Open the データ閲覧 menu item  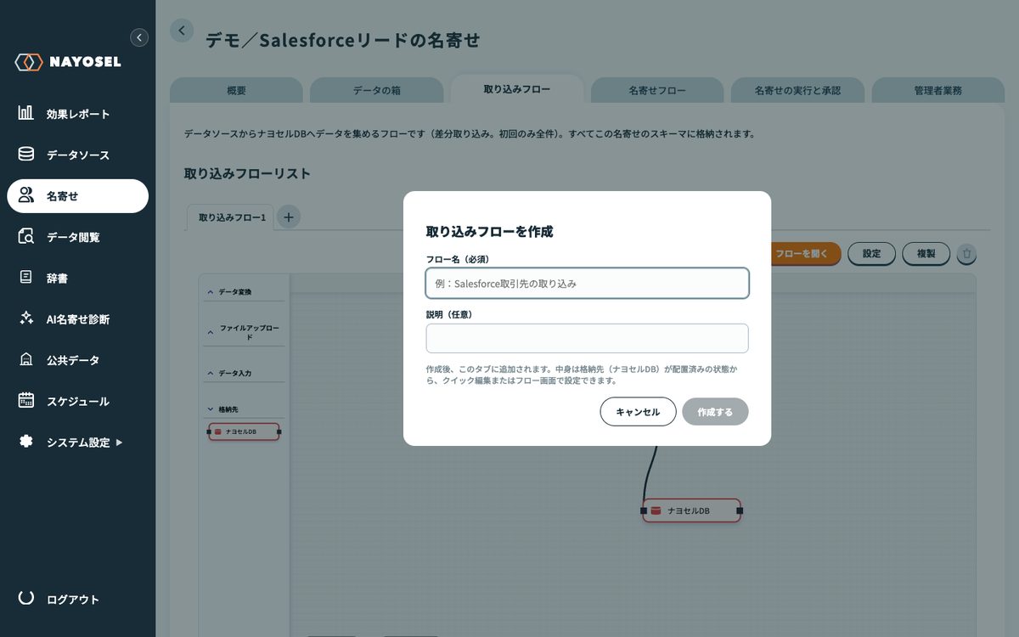(78, 237)
